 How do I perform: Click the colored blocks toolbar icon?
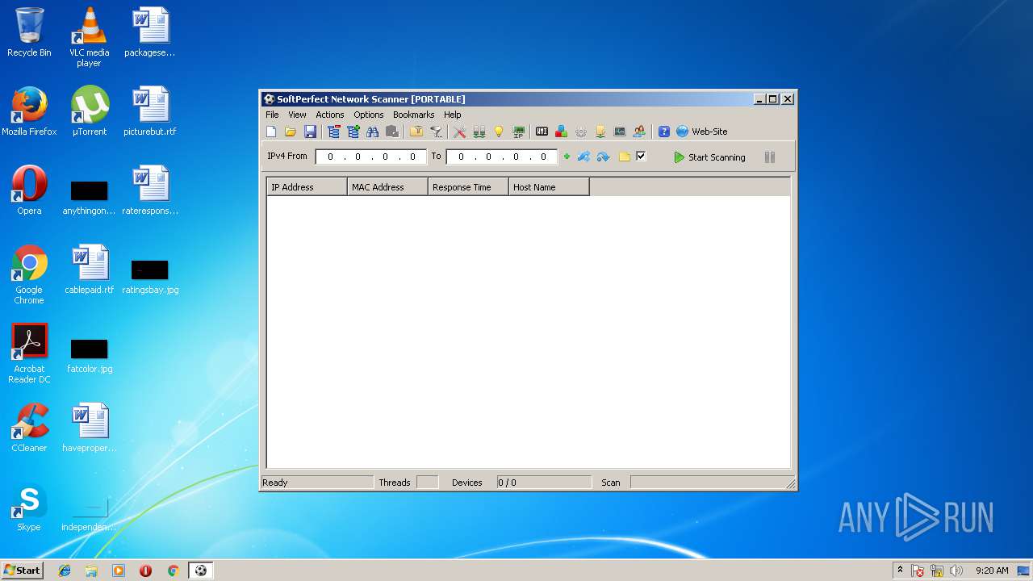(x=561, y=132)
